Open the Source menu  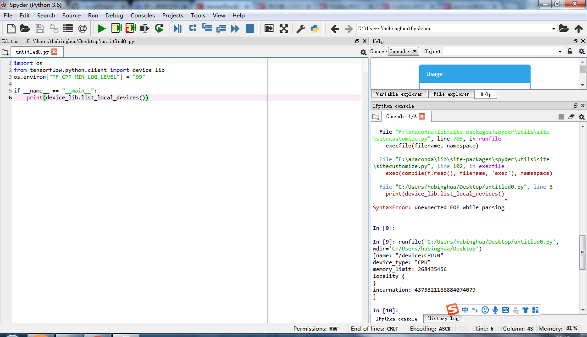tap(72, 16)
